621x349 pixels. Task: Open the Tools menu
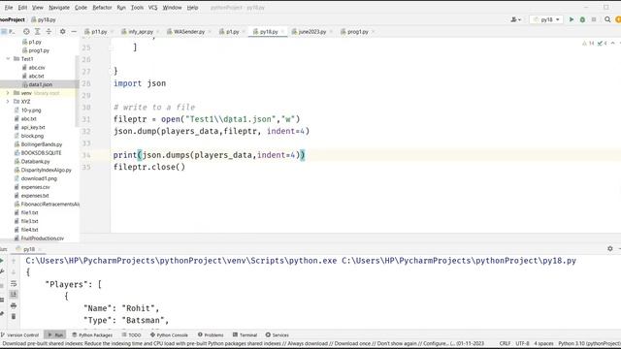(x=137, y=8)
